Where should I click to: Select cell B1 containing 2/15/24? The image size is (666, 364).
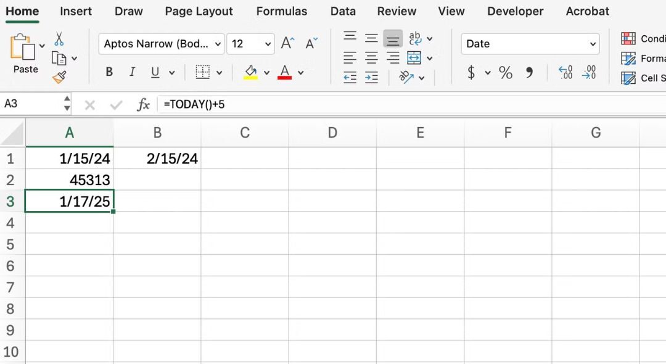point(157,158)
